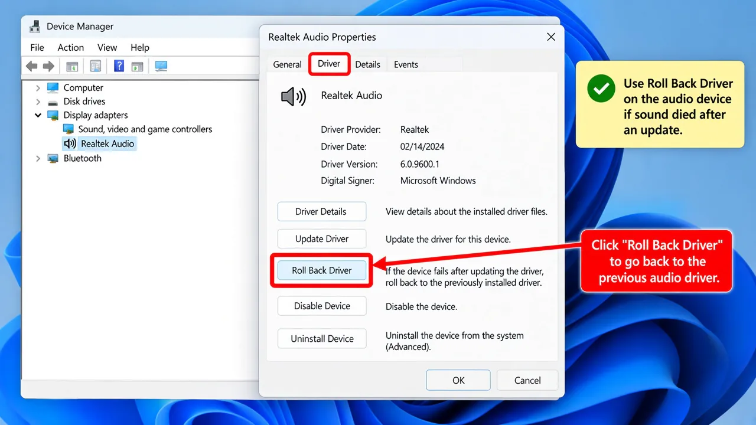Click the Bluetooth node icon in the tree

[x=53, y=158]
